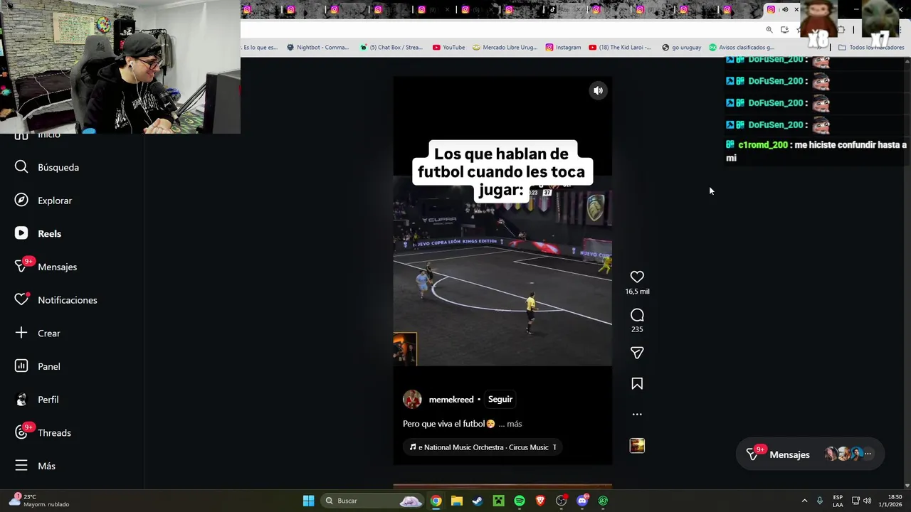Viewport: 911px width, 512px height.
Task: Open the 'Todos los marcadores' folder
Action: pyautogui.click(x=871, y=48)
